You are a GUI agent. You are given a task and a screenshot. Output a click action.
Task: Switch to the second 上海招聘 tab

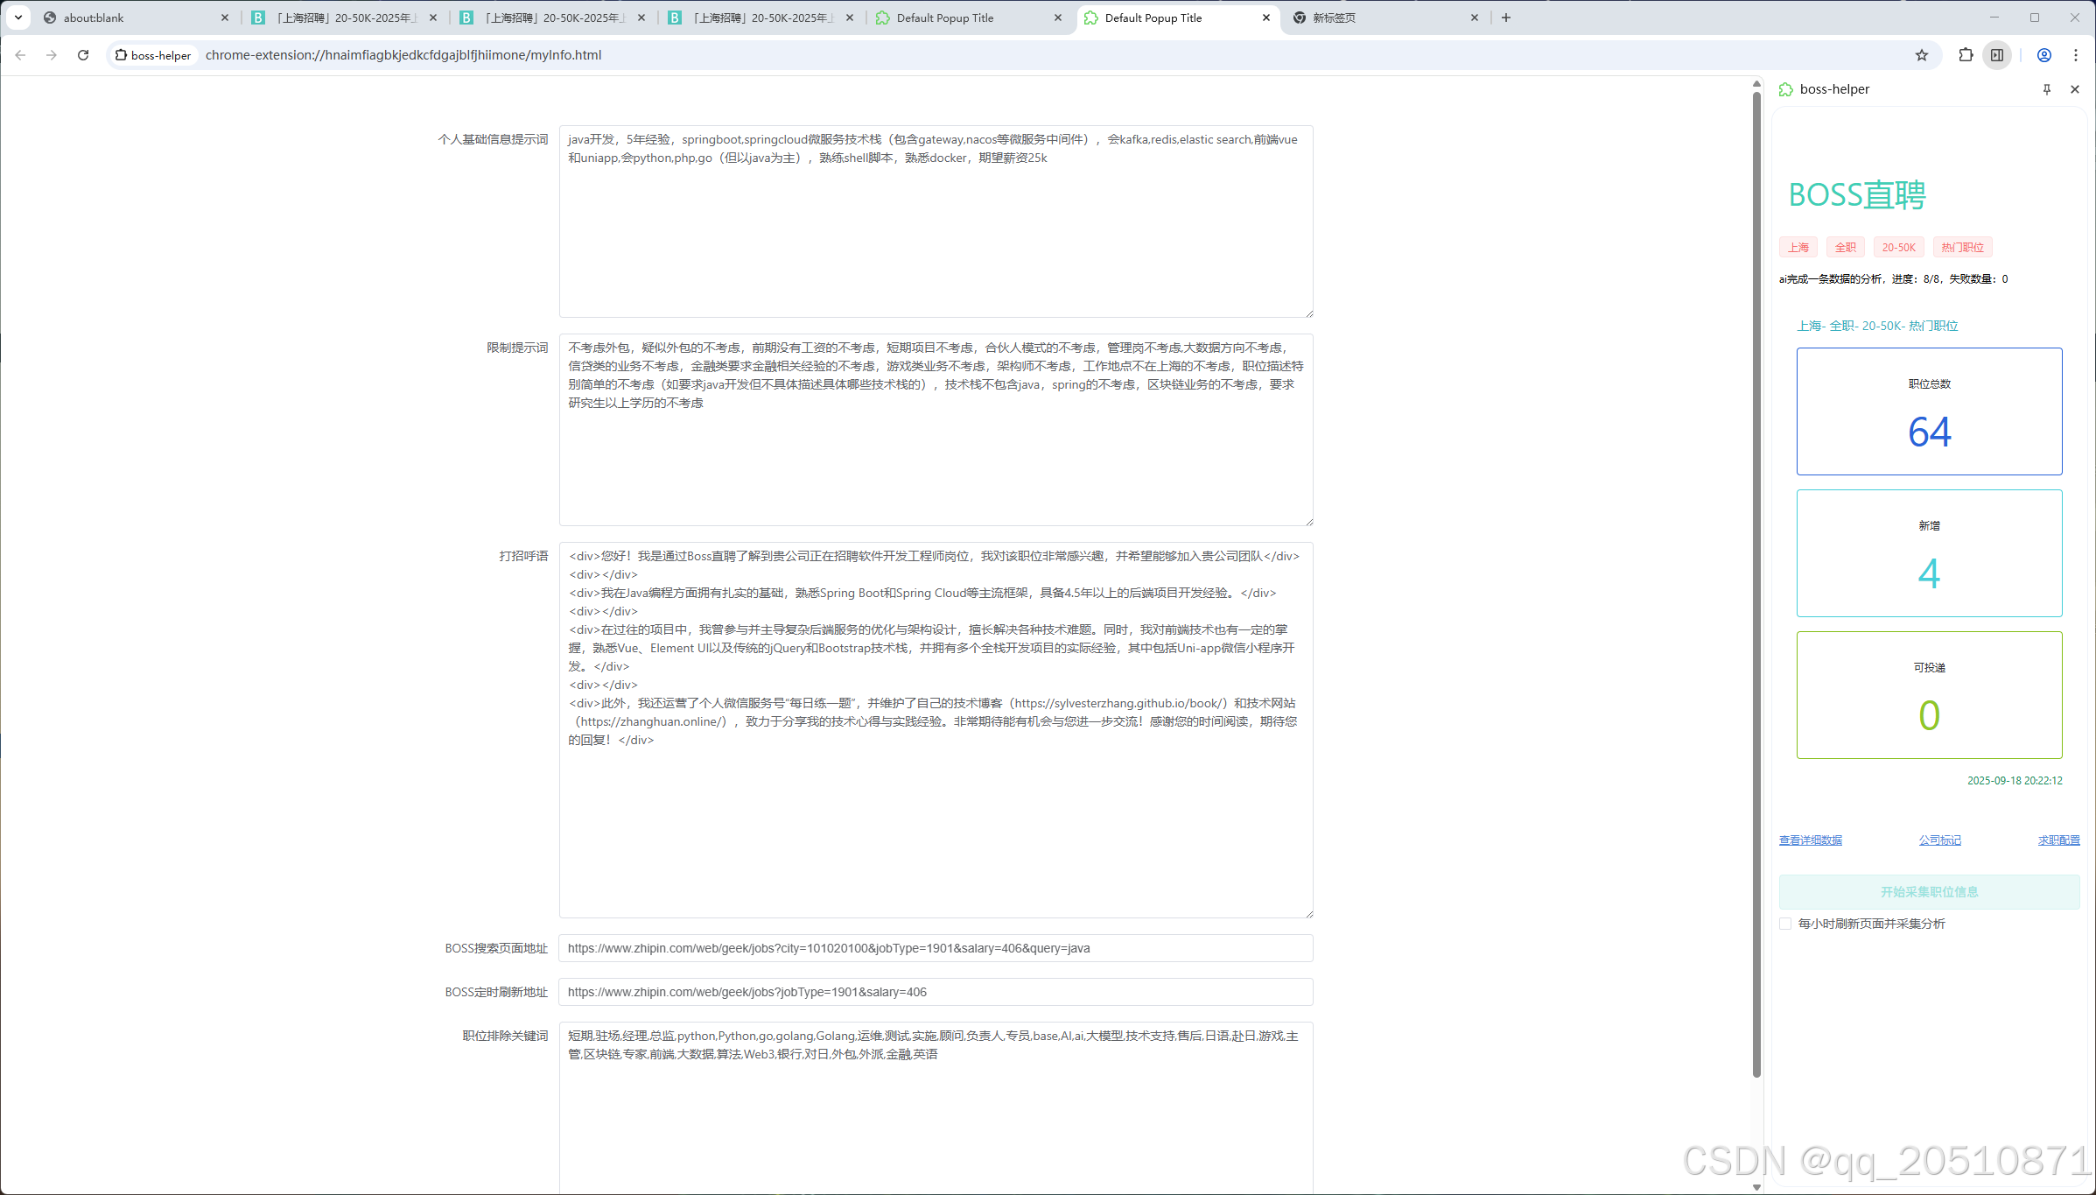pyautogui.click(x=552, y=18)
